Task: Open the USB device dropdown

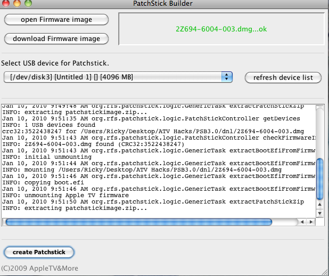Action: coord(118,77)
